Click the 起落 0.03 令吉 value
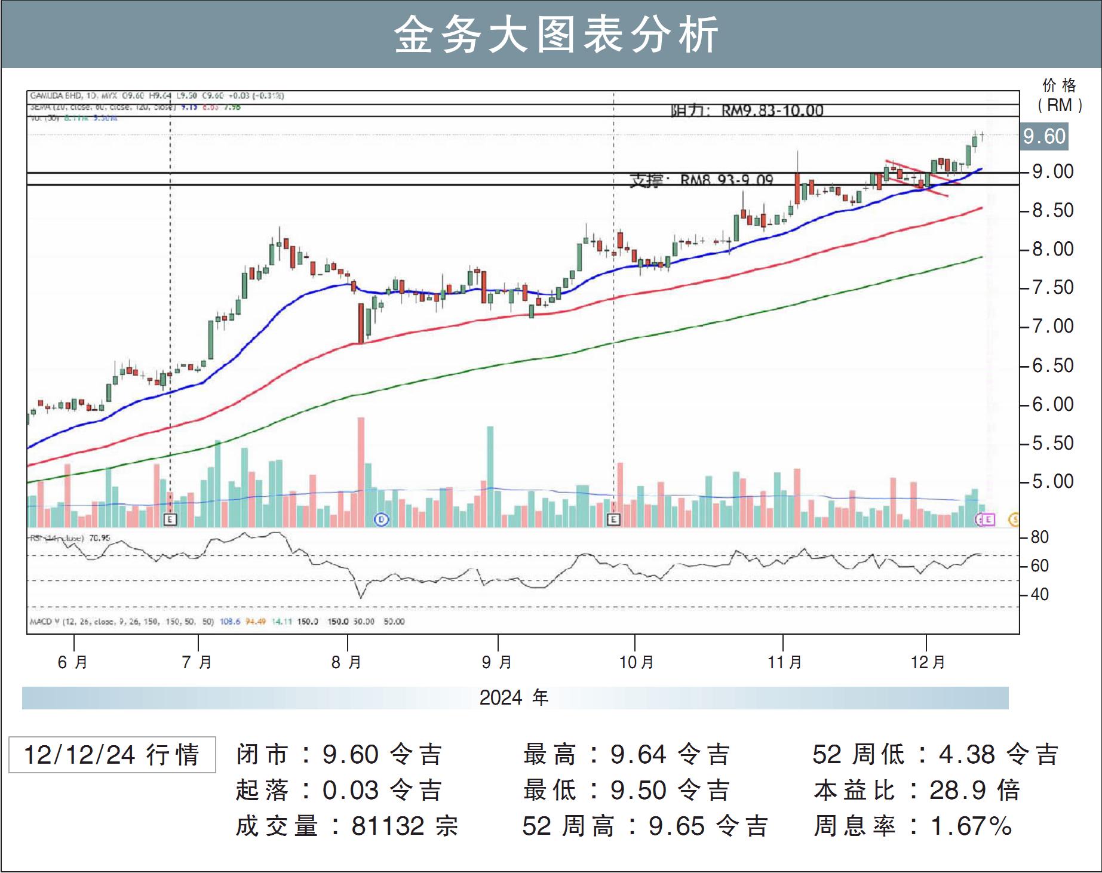1102x873 pixels. [339, 790]
